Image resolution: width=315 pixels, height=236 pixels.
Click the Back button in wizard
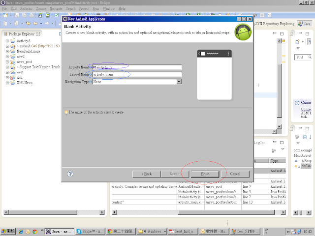pos(147,174)
